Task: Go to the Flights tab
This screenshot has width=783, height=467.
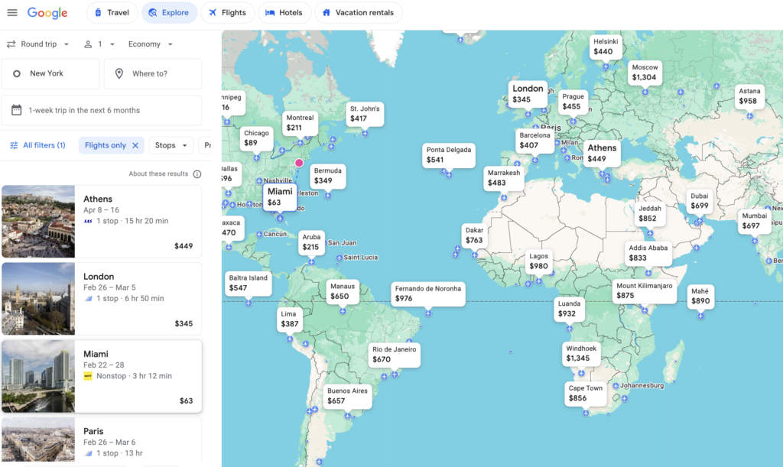Action: (227, 12)
